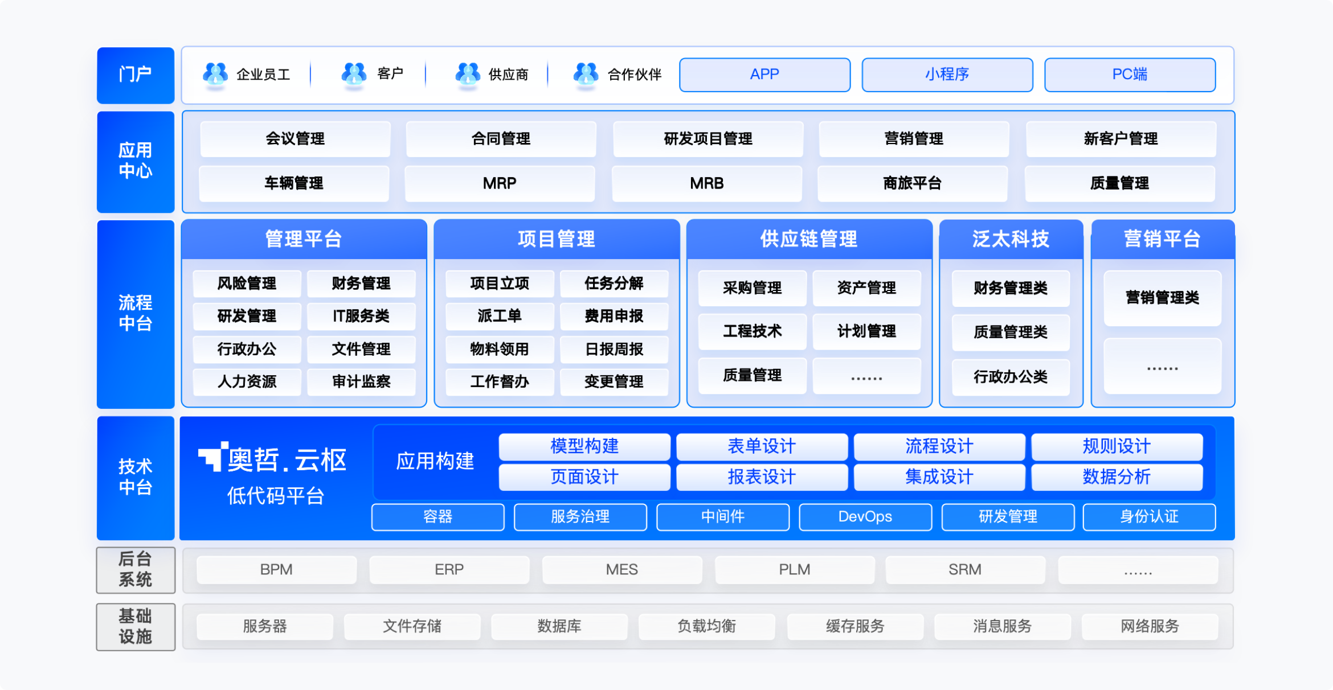
Task: Choose the IT服务类 item
Action: point(361,316)
